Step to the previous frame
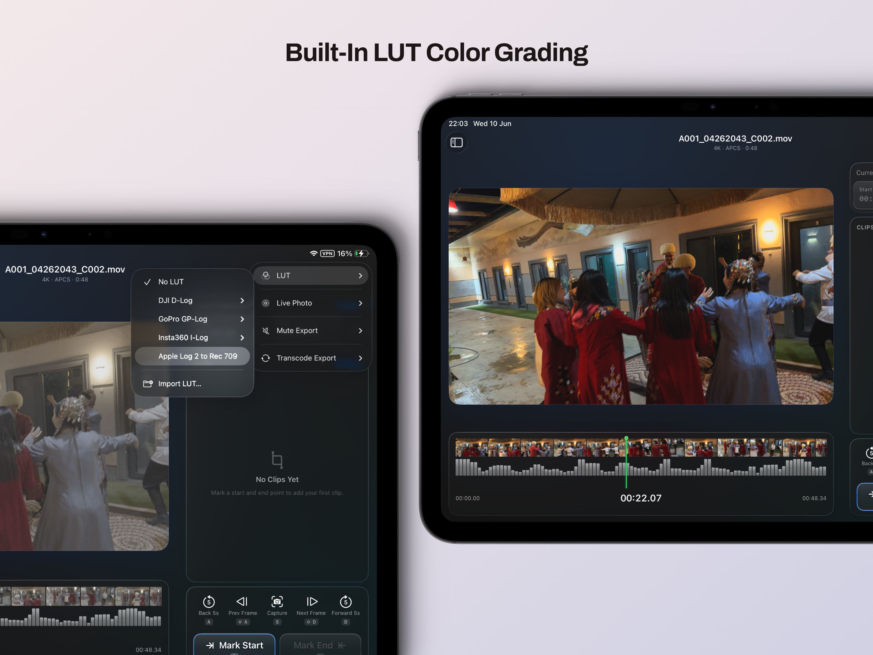Screen dimensions: 873x655 (242, 601)
